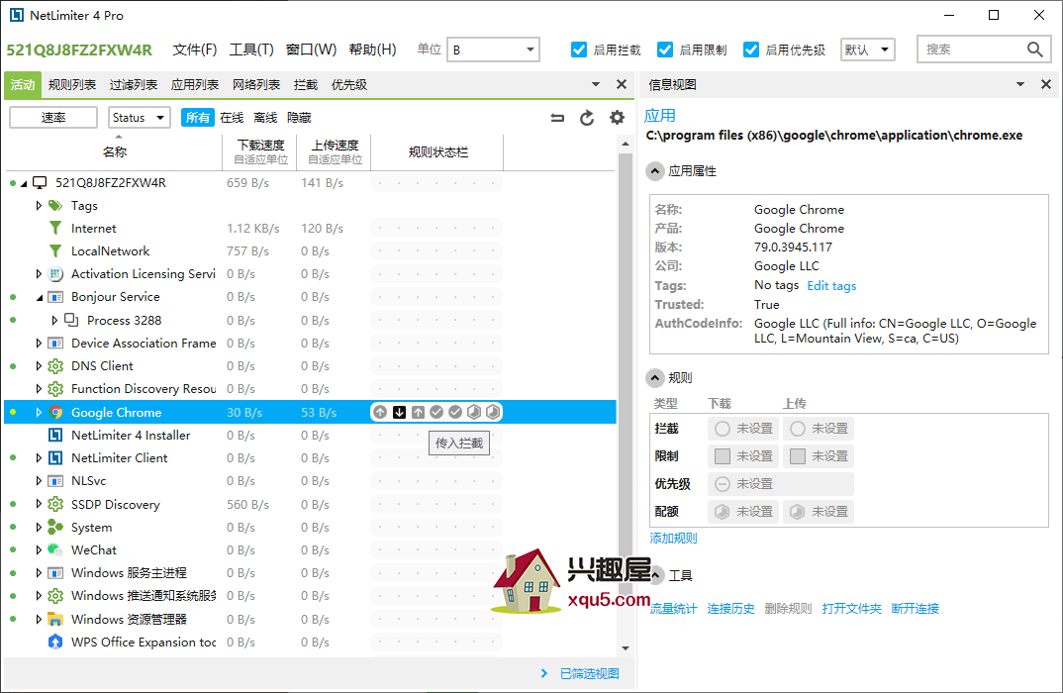The width and height of the screenshot is (1063, 693).
Task: Click the NetLimiter Client app icon
Action: pyautogui.click(x=55, y=457)
